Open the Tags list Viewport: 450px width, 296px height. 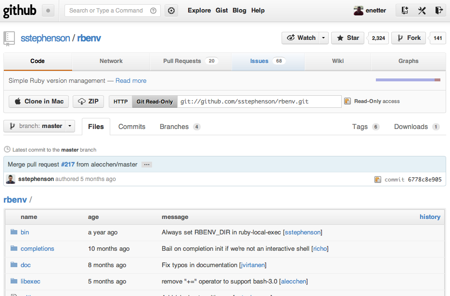tap(366, 127)
